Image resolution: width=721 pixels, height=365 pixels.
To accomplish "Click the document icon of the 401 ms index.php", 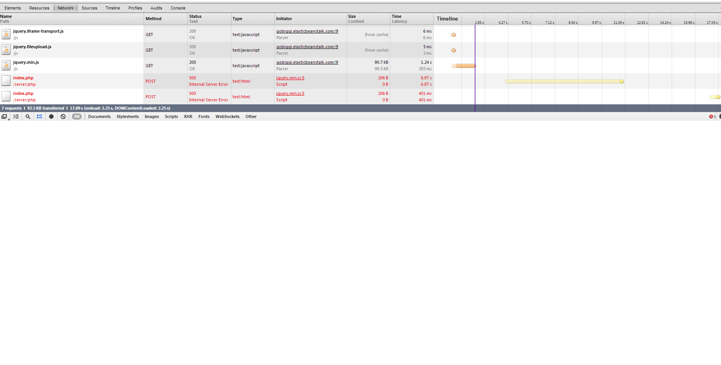I will [x=6, y=96].
